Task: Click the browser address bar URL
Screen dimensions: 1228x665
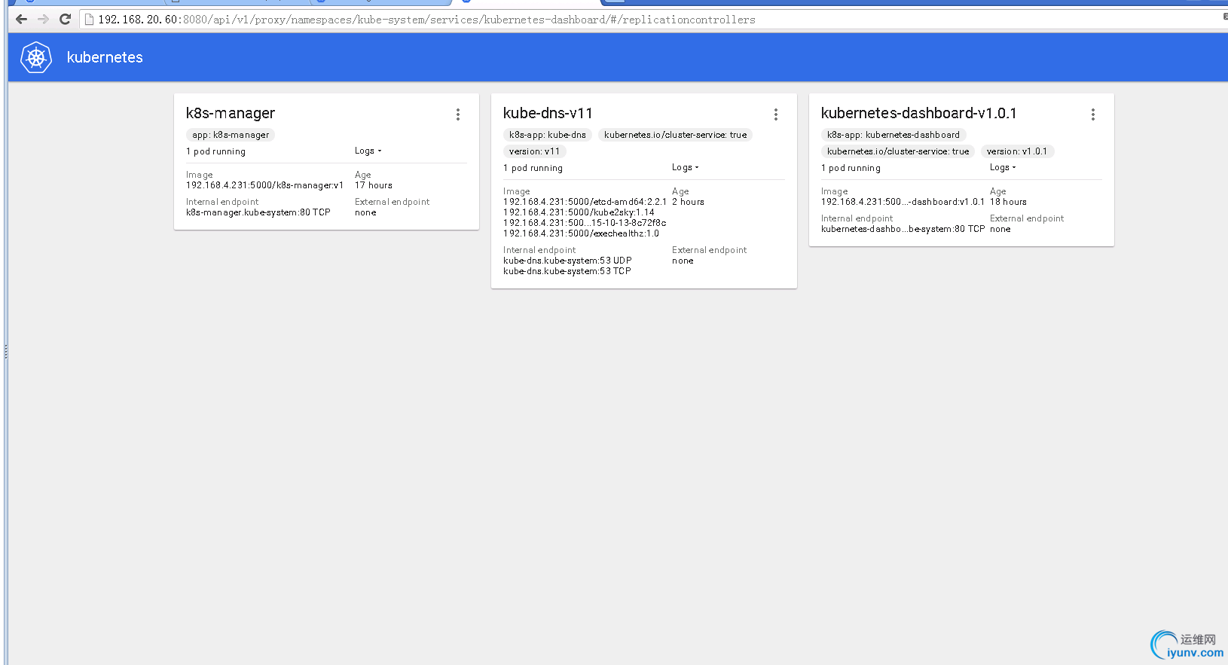Action: [x=426, y=20]
